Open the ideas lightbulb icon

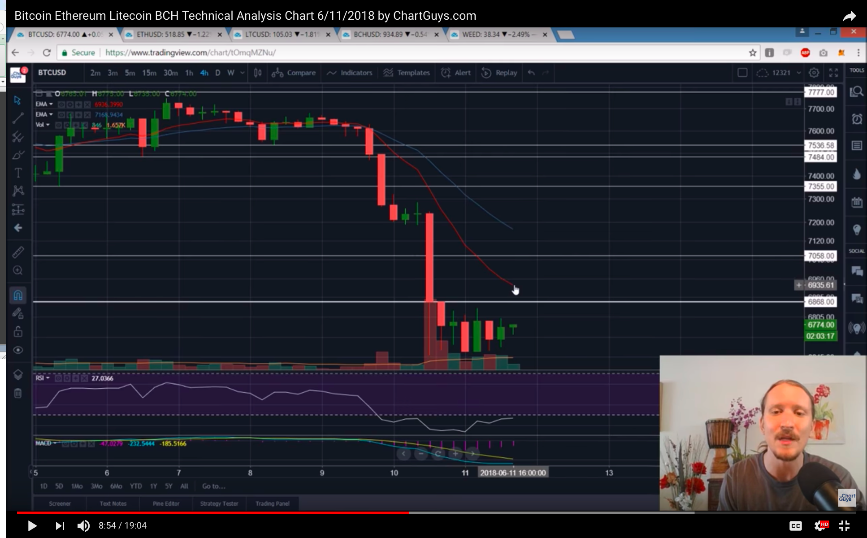point(857,230)
